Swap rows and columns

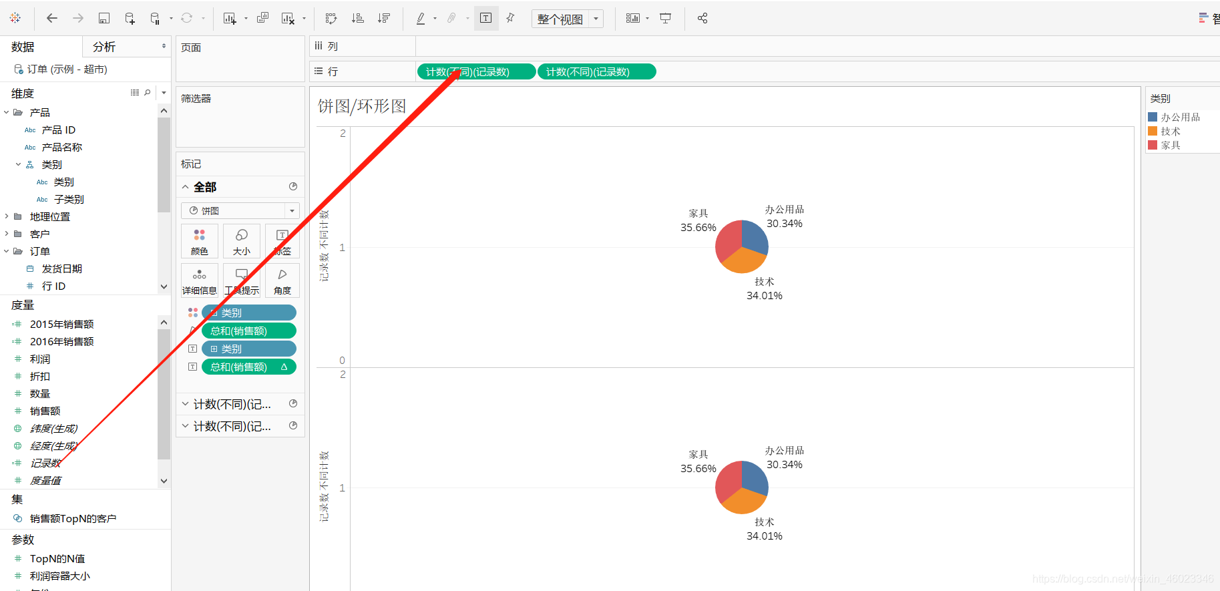pos(331,18)
